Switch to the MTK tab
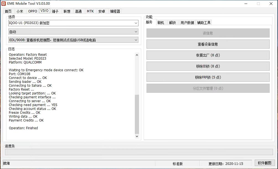 (90, 11)
